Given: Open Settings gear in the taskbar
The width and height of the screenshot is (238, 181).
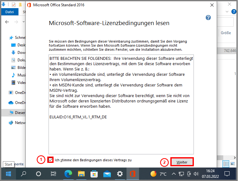Looking at the screenshot, I should point(120,174).
